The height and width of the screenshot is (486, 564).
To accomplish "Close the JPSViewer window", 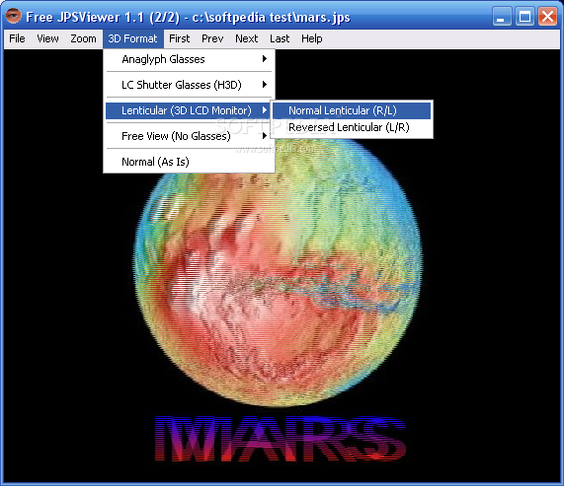I will pyautogui.click(x=547, y=17).
